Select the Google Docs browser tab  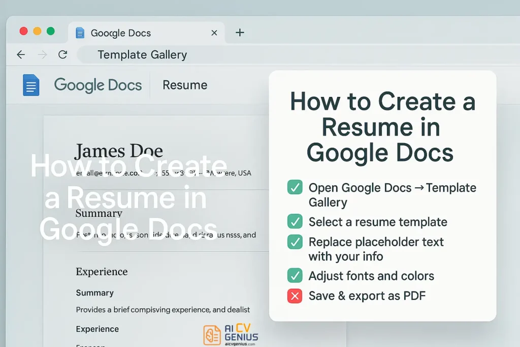(x=146, y=33)
